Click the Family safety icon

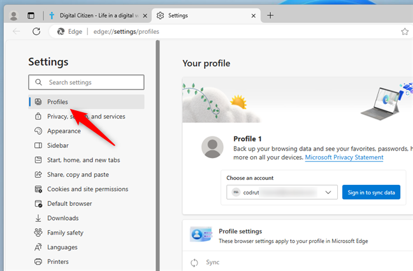38,232
